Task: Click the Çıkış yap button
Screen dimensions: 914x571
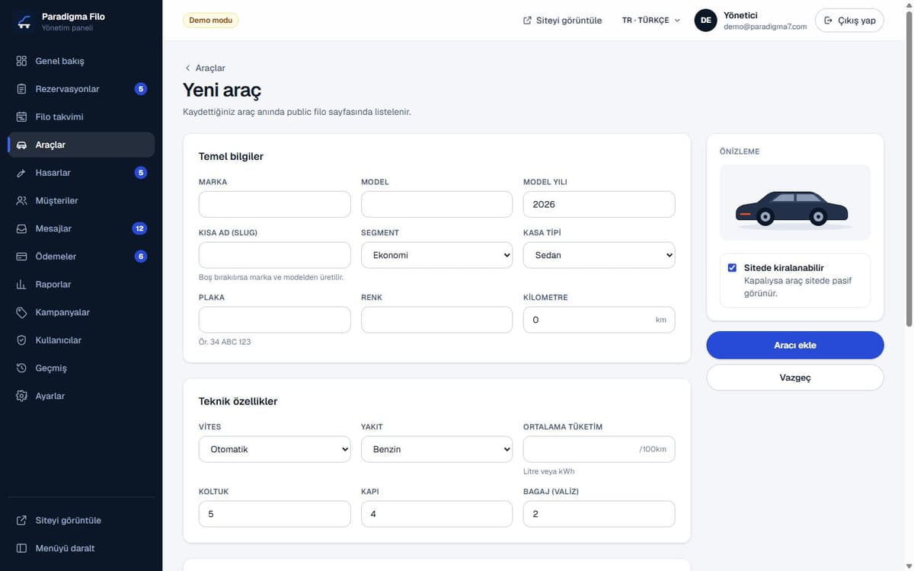Action: pyautogui.click(x=849, y=21)
